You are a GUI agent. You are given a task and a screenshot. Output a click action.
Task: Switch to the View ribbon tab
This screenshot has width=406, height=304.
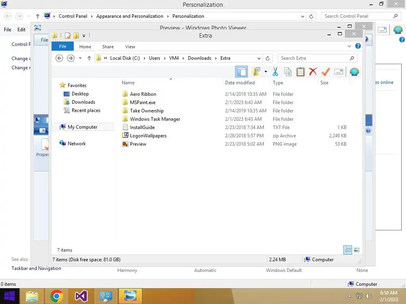130,47
